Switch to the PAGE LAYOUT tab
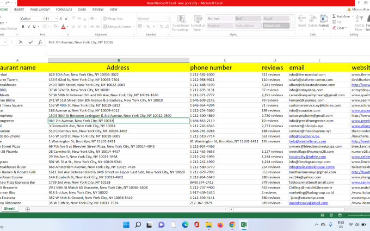This screenshot has height=231, width=370. click(40, 10)
